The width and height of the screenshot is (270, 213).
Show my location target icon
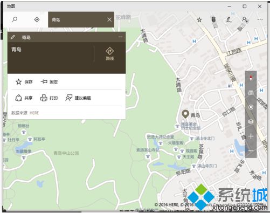251,107
